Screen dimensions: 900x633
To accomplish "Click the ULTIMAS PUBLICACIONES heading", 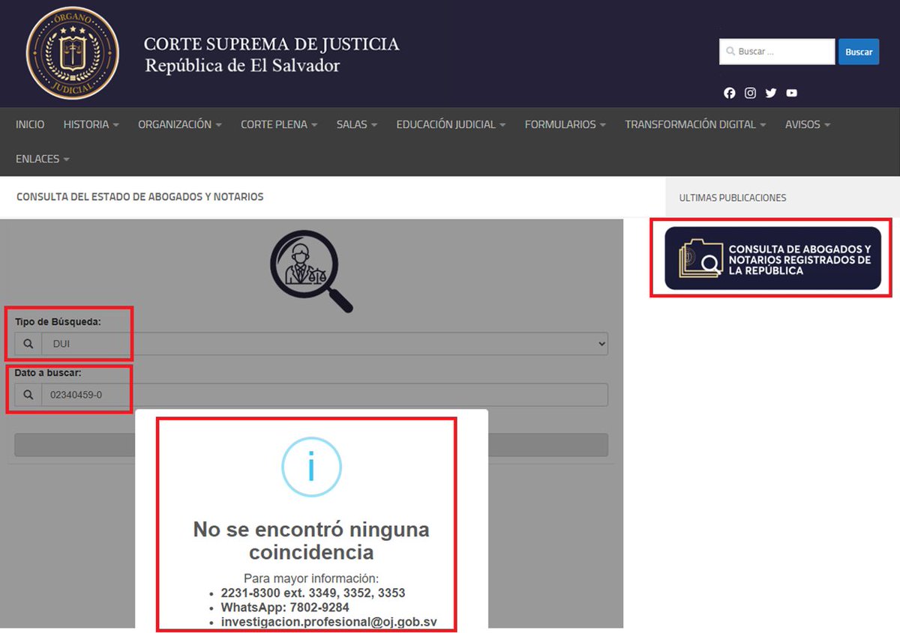I will 733,198.
